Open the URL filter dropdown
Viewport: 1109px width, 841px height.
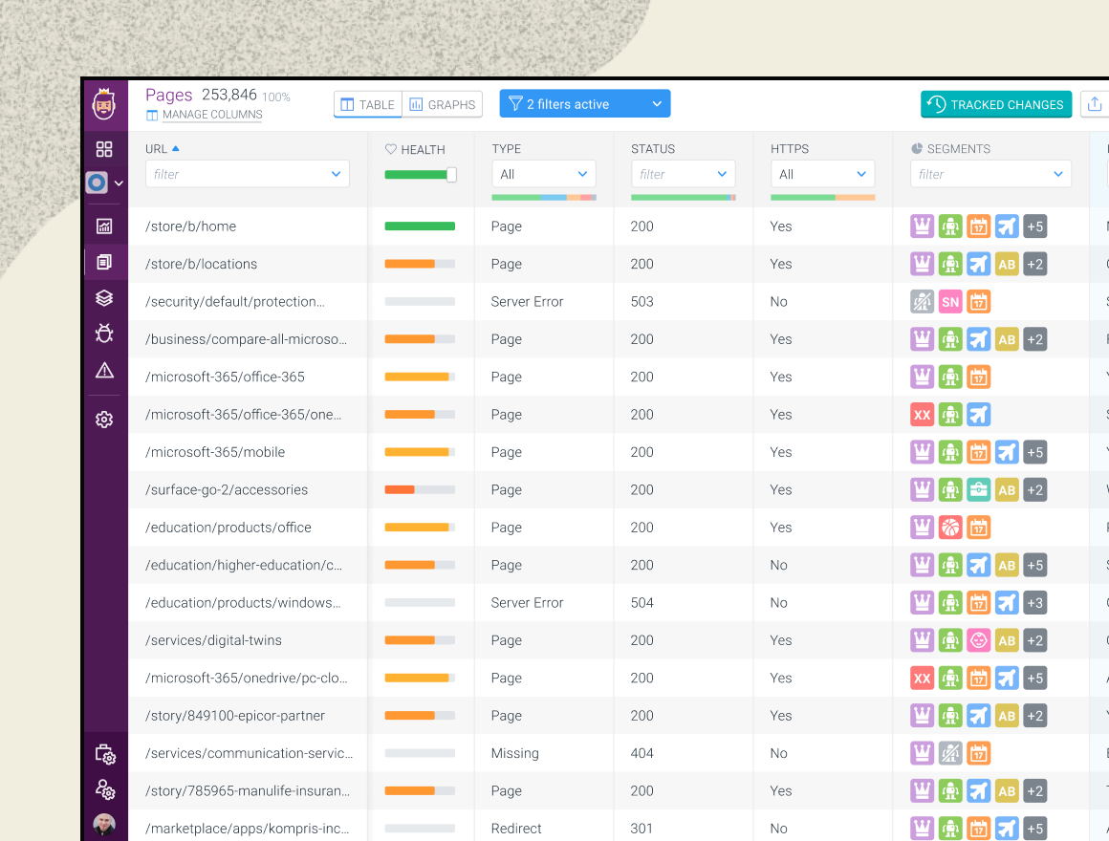(248, 174)
